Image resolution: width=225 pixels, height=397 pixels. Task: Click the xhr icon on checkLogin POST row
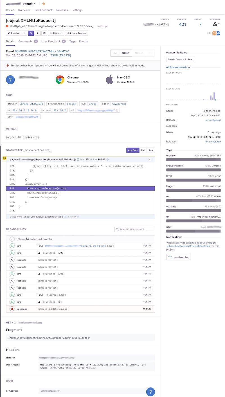tap(12, 246)
